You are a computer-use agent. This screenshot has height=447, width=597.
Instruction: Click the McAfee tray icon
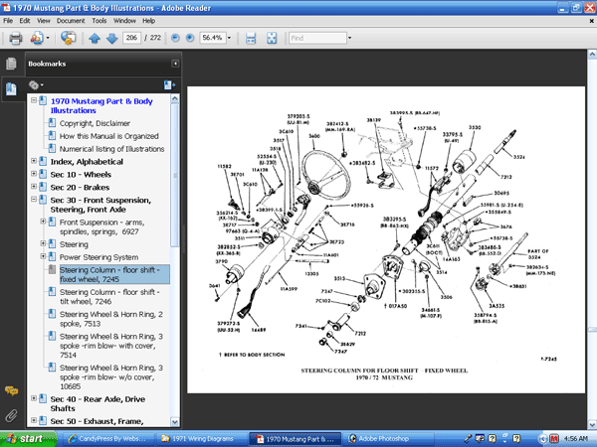pyautogui.click(x=554, y=439)
